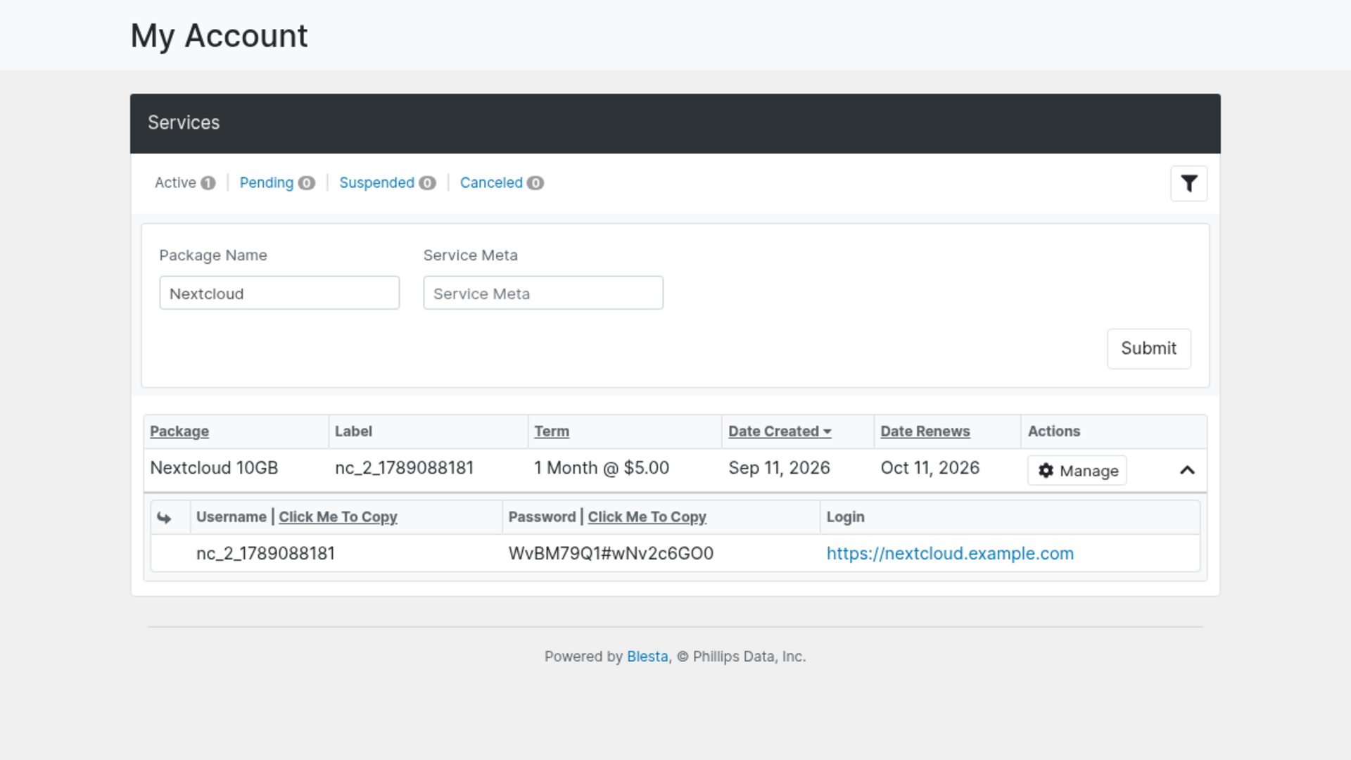Open the Blesta footer link
The width and height of the screenshot is (1351, 760).
click(x=647, y=657)
